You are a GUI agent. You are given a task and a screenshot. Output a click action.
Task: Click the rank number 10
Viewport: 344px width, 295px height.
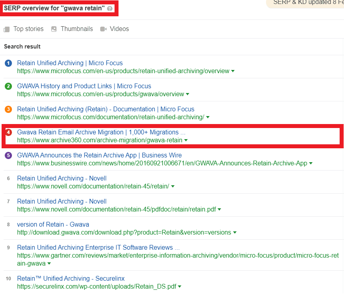[8, 279]
